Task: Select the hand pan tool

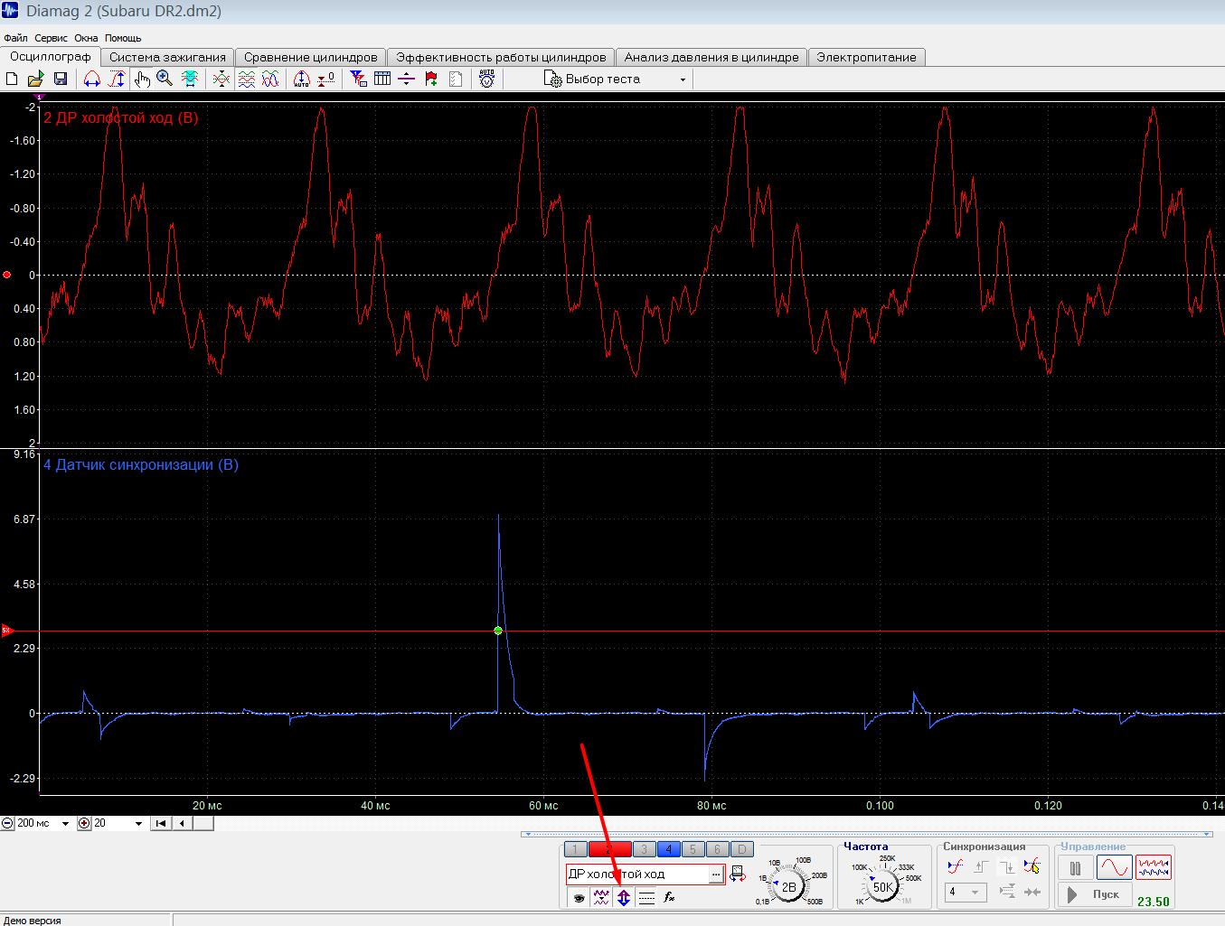Action: click(x=142, y=80)
